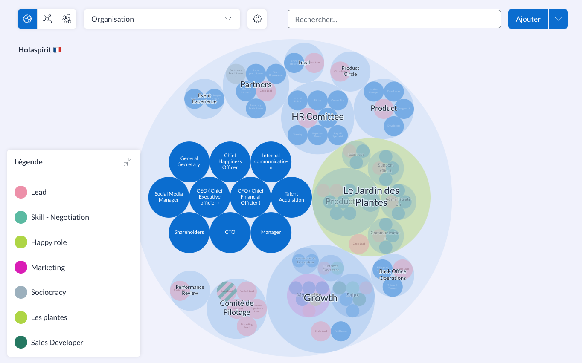
Task: Open the Product Circle label
Action: point(350,71)
